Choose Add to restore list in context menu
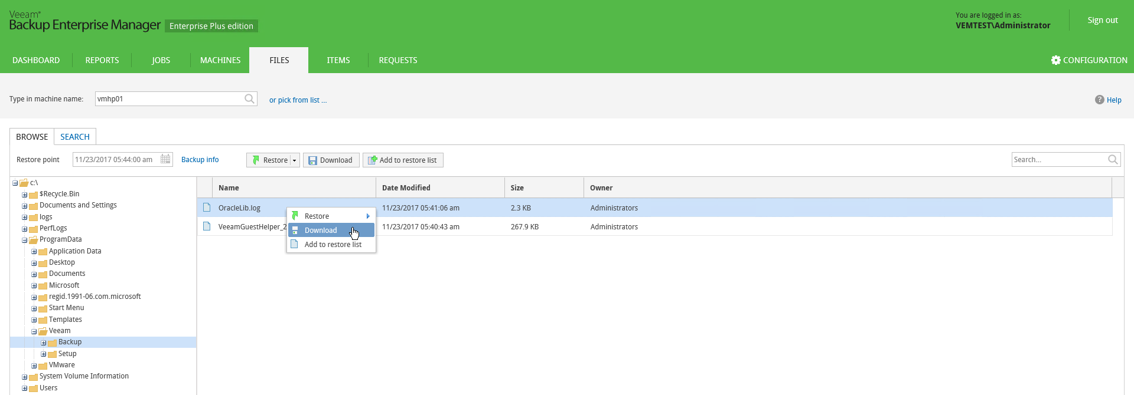 [x=331, y=245]
